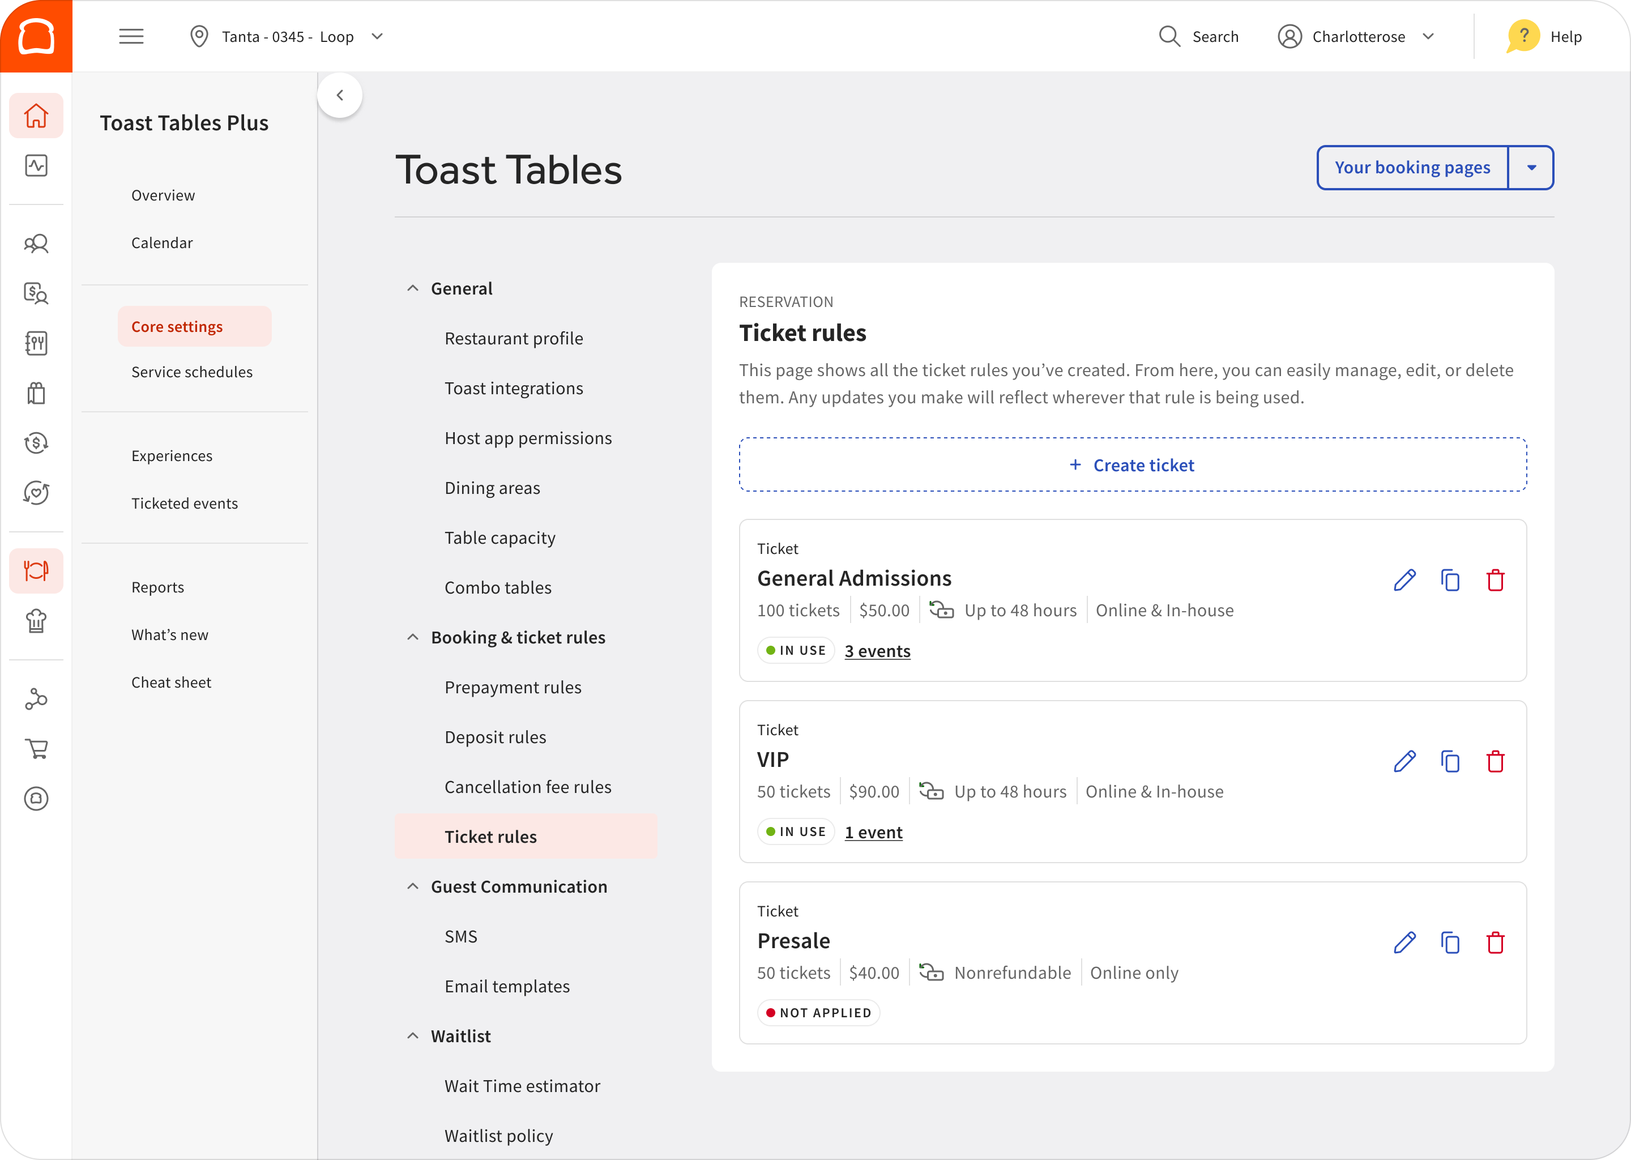This screenshot has width=1631, height=1160.
Task: Click the Create ticket button
Action: (1133, 464)
